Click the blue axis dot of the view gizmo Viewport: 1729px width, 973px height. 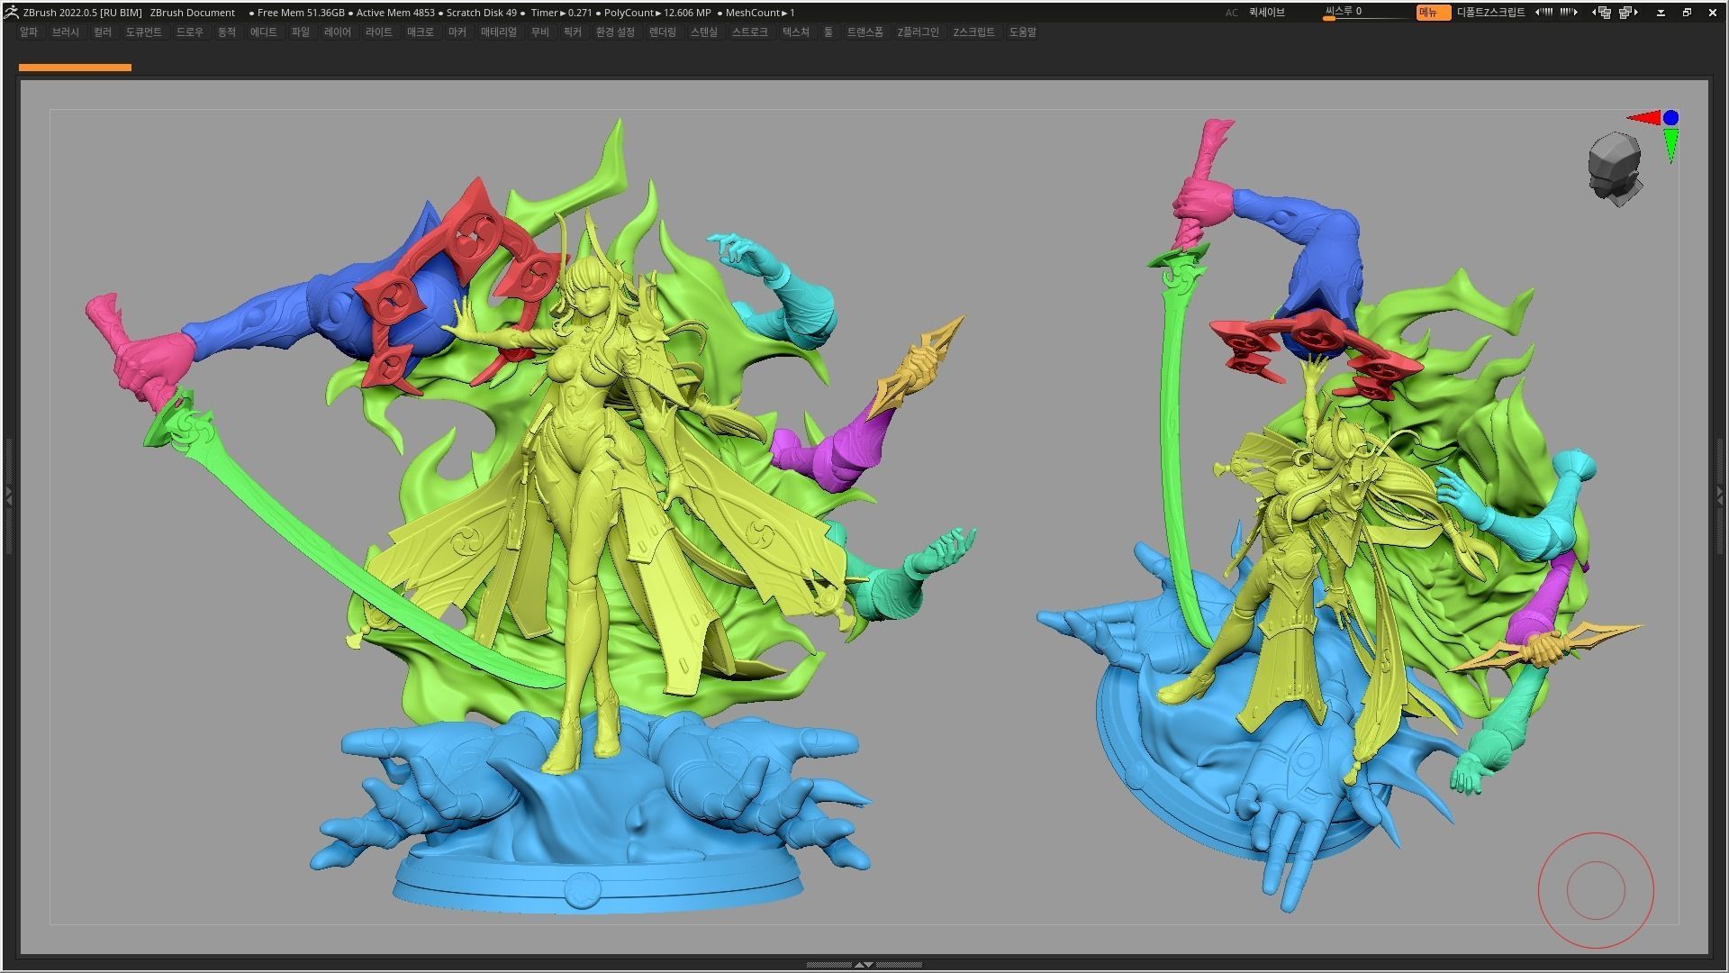[1671, 117]
